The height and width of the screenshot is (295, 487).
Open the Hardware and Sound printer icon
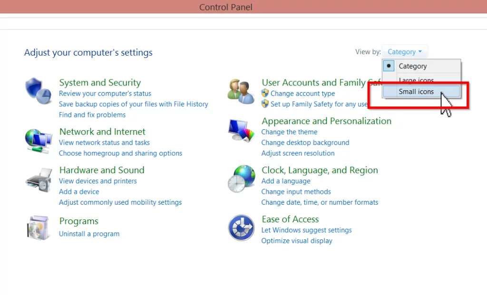pyautogui.click(x=39, y=181)
